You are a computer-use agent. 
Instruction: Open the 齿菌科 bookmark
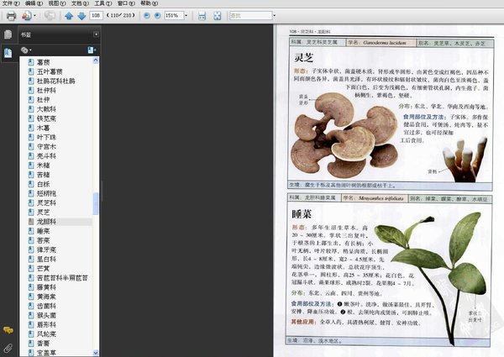[46, 306]
